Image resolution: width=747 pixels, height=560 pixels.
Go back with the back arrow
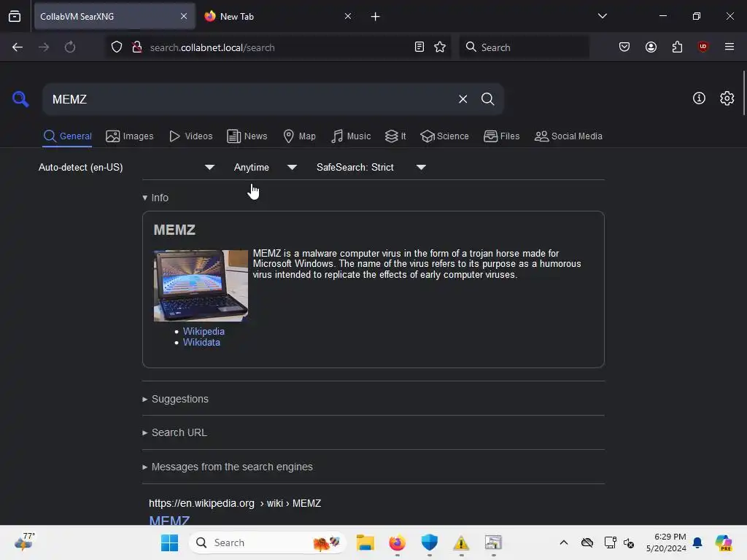click(x=18, y=47)
